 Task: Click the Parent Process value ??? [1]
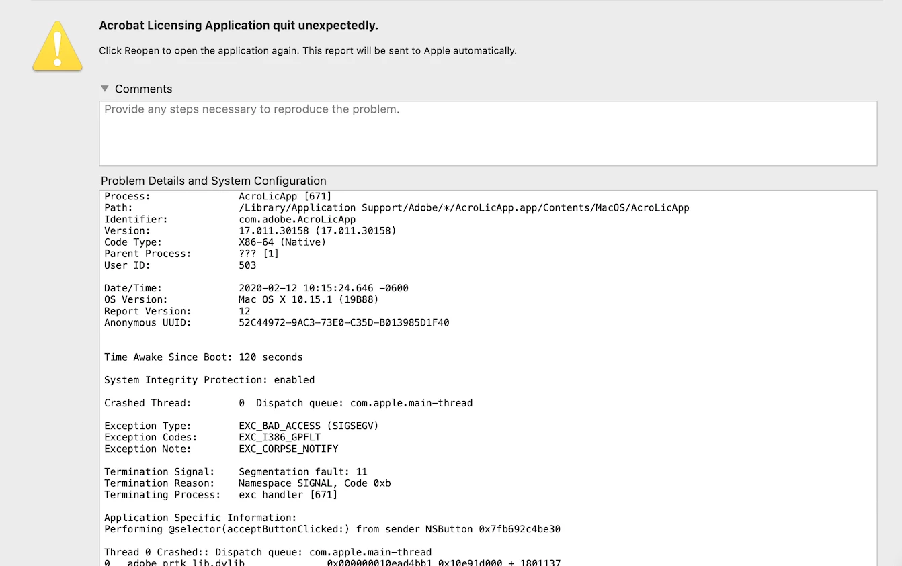pyautogui.click(x=259, y=254)
